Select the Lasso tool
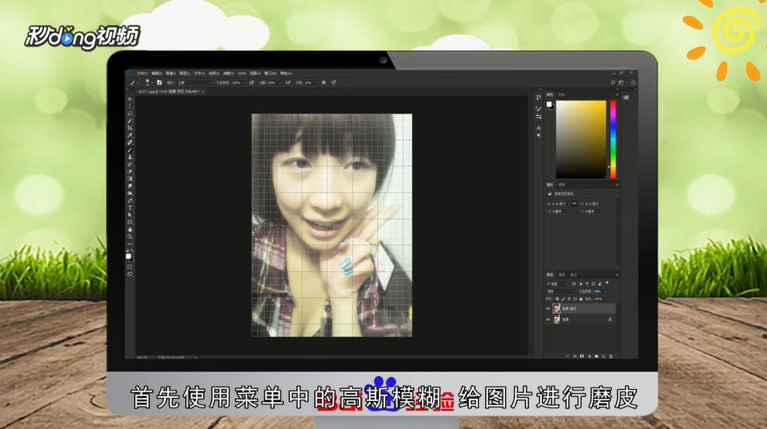767x429 pixels. tap(129, 113)
